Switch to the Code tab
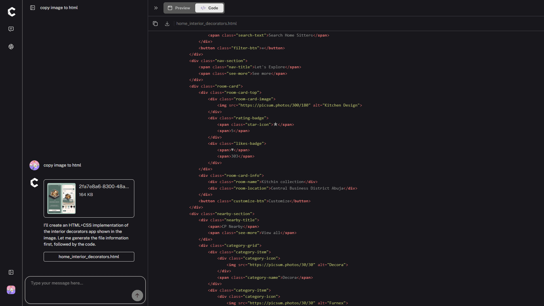Viewport: 544px width, 306px height. click(209, 8)
